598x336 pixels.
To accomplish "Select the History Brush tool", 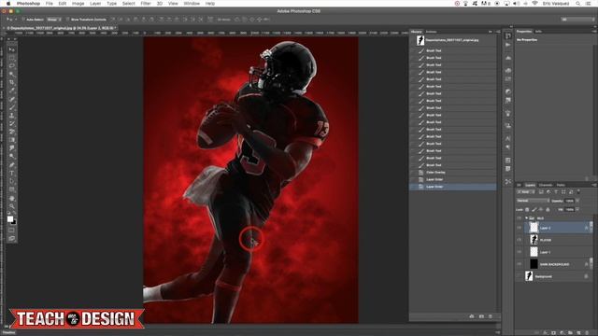I will (x=12, y=123).
